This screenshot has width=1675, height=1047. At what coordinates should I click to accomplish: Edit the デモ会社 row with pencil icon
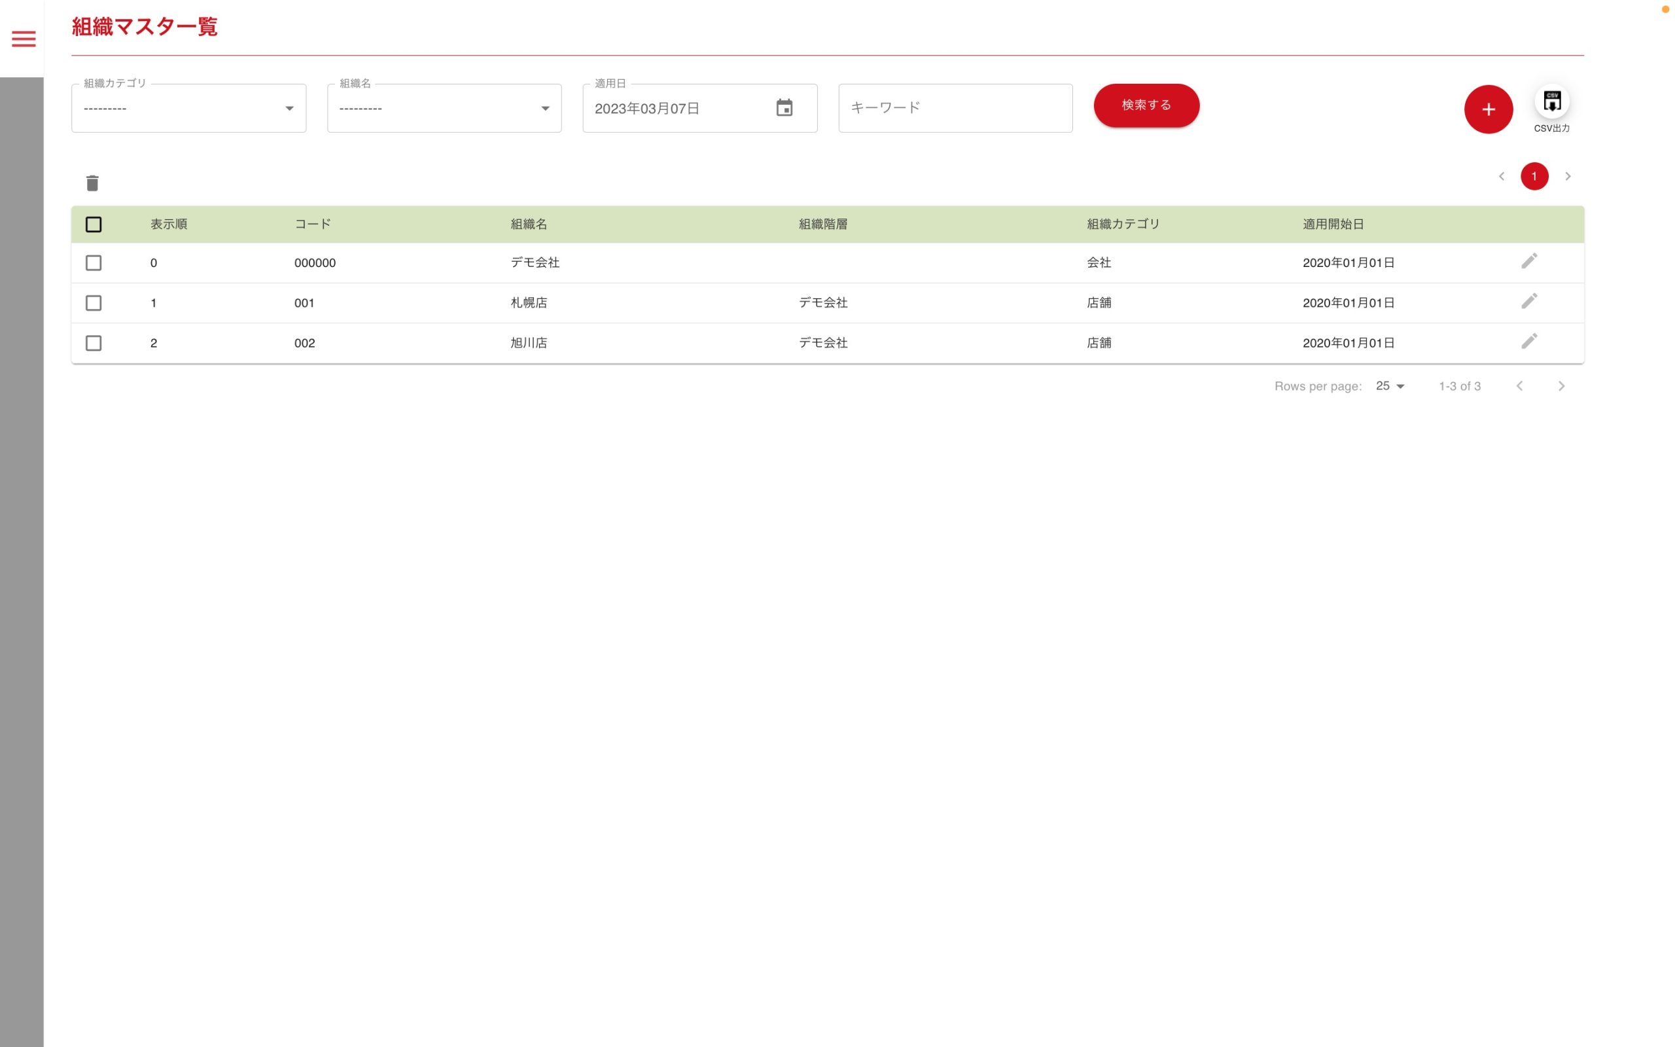pyautogui.click(x=1528, y=261)
